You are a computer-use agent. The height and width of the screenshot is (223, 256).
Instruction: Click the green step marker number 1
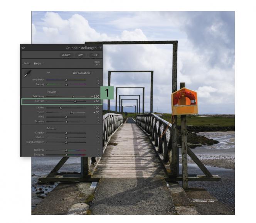(x=107, y=93)
